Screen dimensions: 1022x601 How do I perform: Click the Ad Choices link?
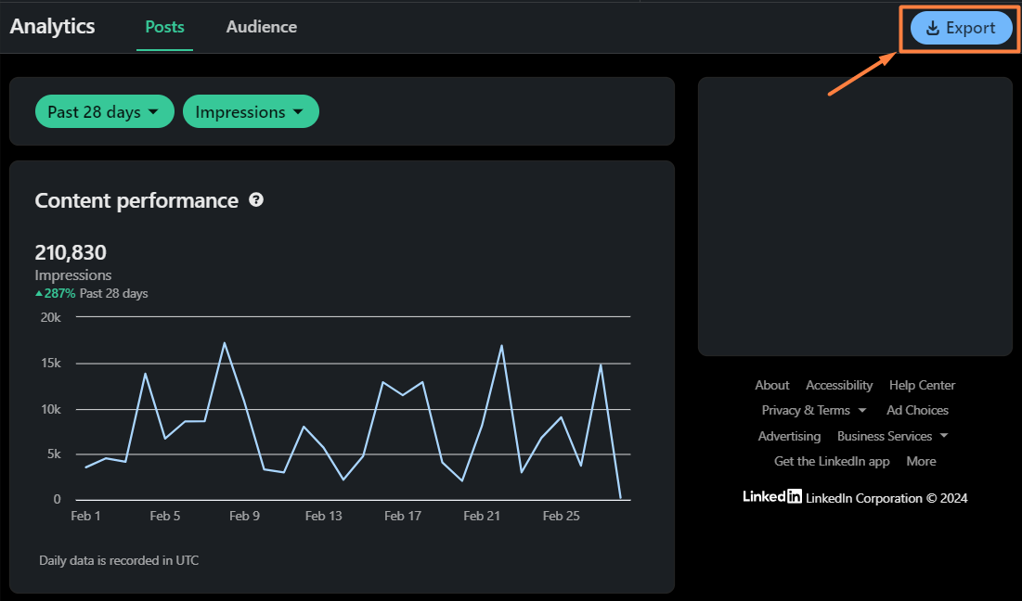click(x=917, y=410)
